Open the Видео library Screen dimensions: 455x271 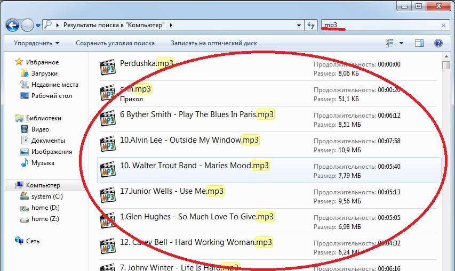40,129
